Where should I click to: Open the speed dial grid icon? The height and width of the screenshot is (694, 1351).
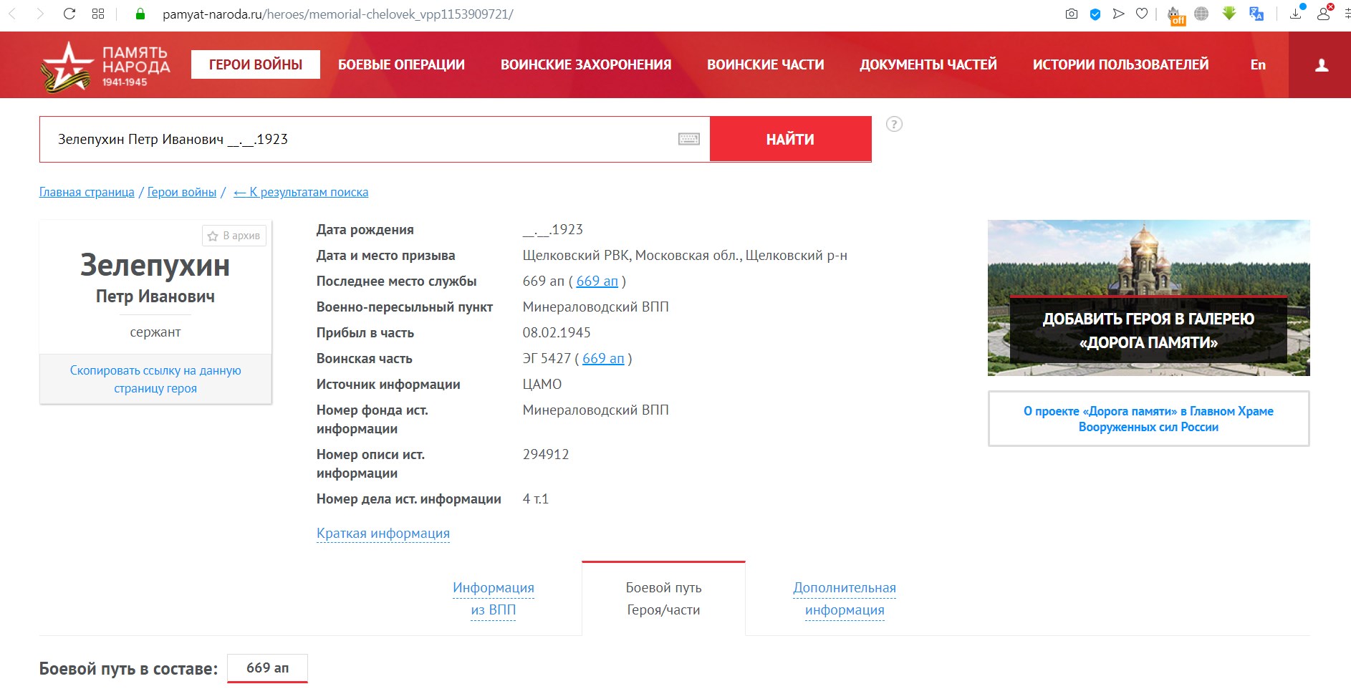[98, 14]
